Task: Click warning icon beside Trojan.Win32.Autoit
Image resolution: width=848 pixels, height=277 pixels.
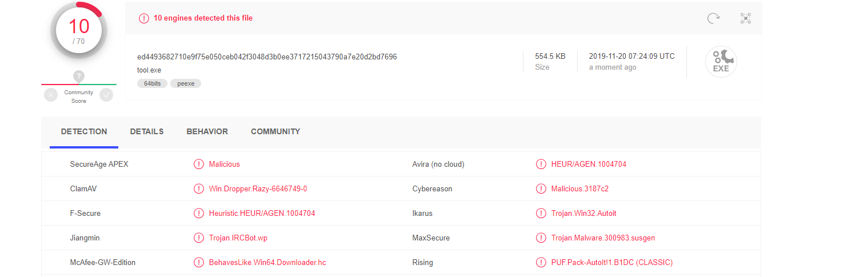Action: point(541,213)
